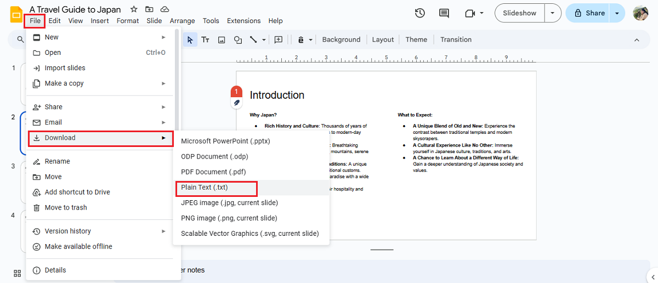Click the insert image toolbar icon

pos(222,39)
